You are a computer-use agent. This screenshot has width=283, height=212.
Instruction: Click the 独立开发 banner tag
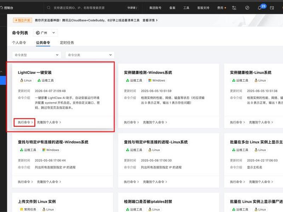tap(23, 20)
